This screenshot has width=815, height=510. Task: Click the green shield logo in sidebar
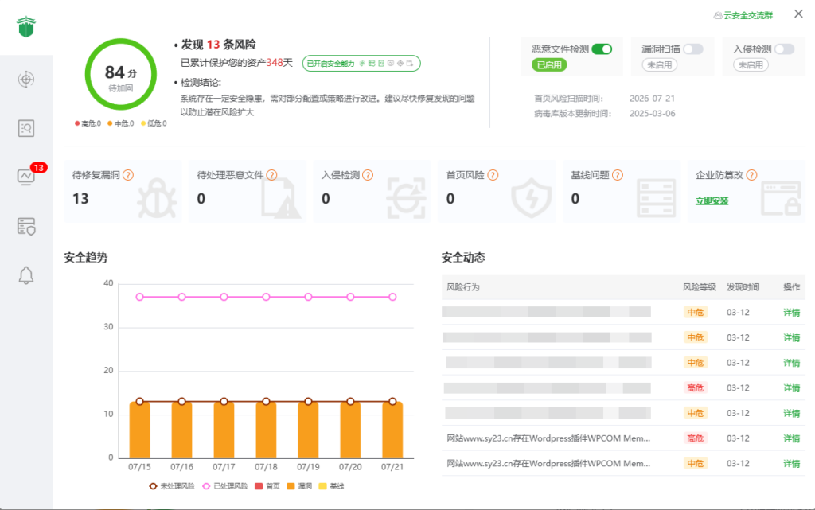coord(26,26)
